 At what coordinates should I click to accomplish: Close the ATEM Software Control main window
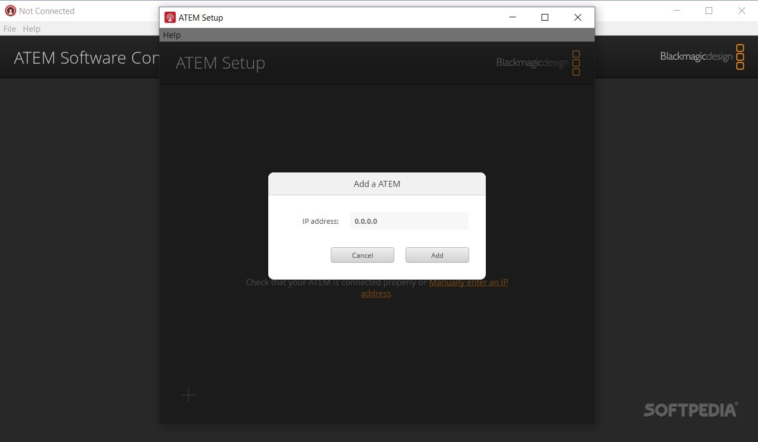pos(741,11)
